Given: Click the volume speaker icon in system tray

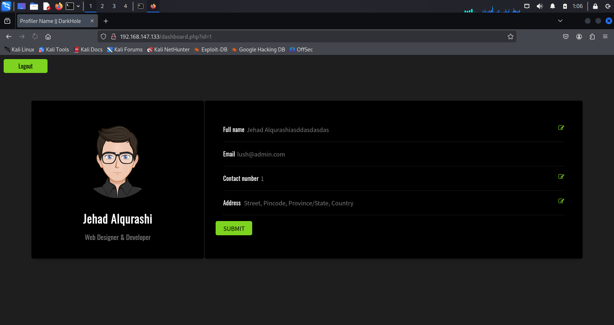Looking at the screenshot, I should click(539, 6).
